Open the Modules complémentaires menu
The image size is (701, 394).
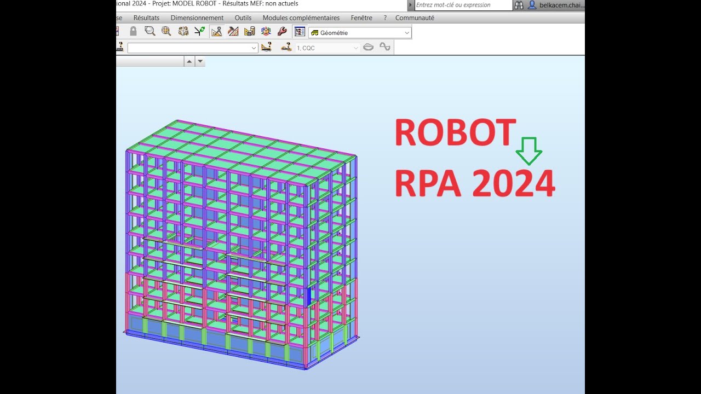[x=301, y=18]
